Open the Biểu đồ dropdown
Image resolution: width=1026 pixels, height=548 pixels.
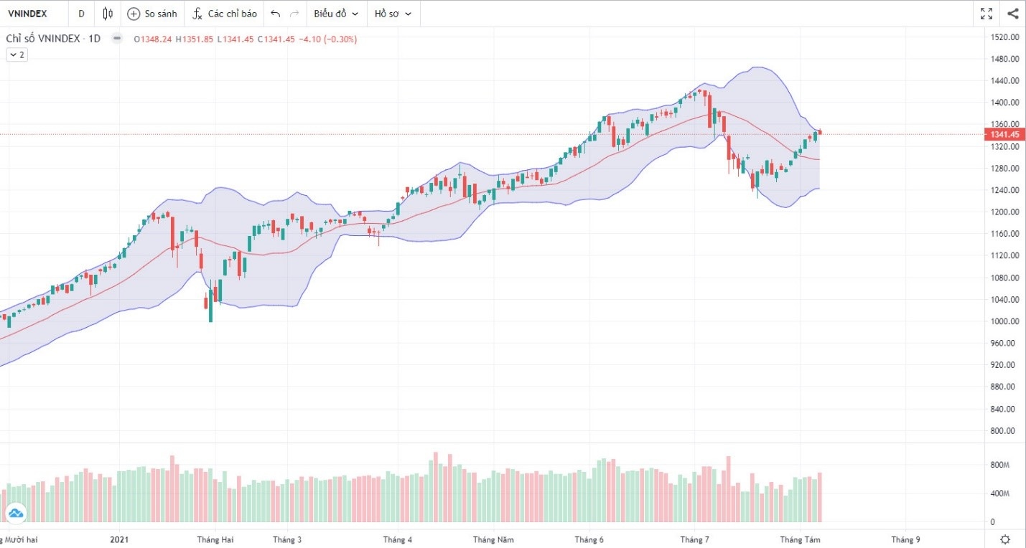pyautogui.click(x=335, y=13)
